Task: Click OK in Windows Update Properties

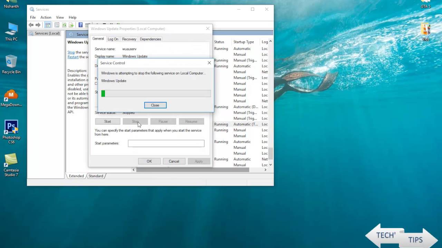Action: (149, 161)
